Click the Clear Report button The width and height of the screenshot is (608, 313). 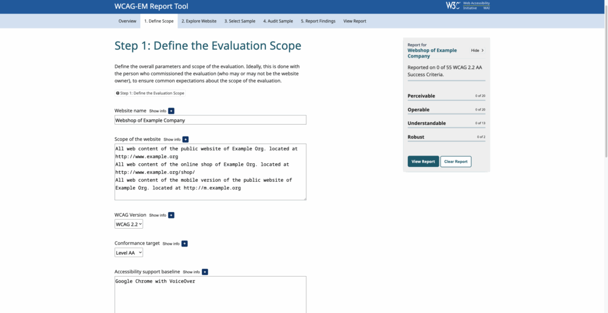coord(455,162)
